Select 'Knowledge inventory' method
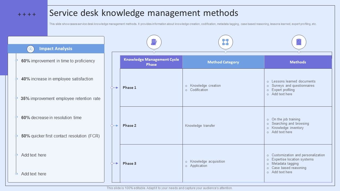 [287, 128]
